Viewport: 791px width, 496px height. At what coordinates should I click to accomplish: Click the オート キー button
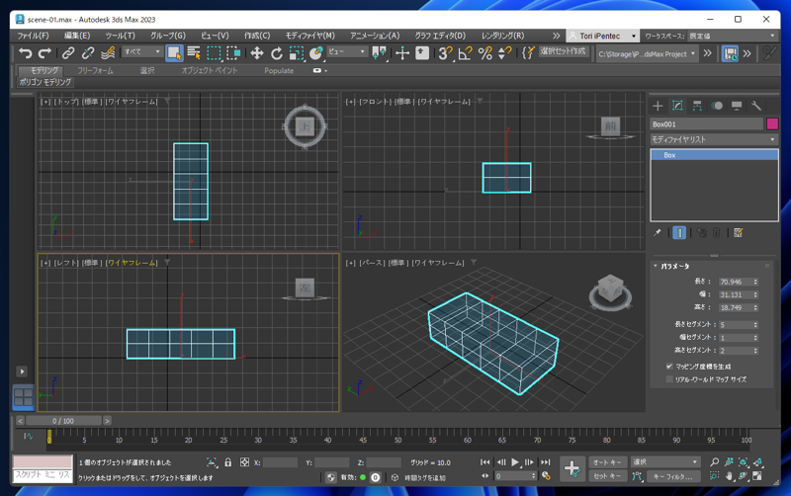coord(607,462)
